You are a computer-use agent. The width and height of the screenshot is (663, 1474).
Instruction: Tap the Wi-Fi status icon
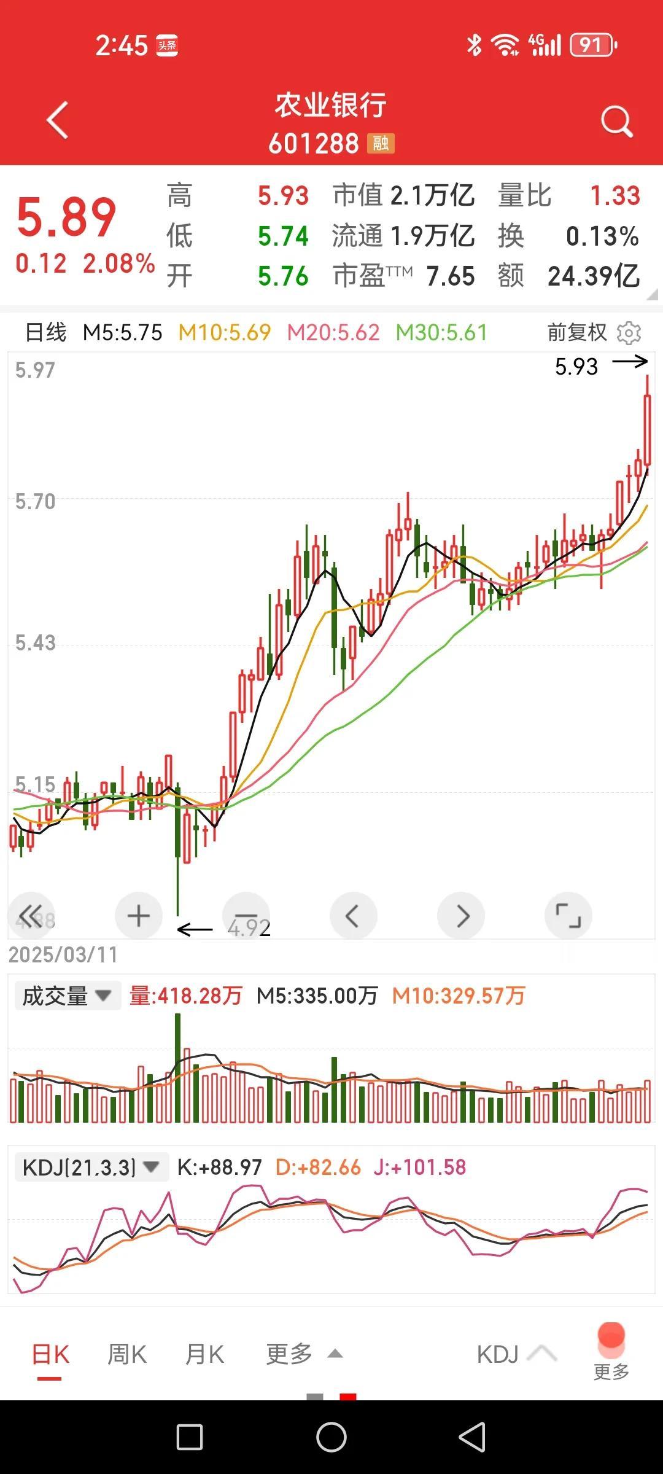(505, 45)
